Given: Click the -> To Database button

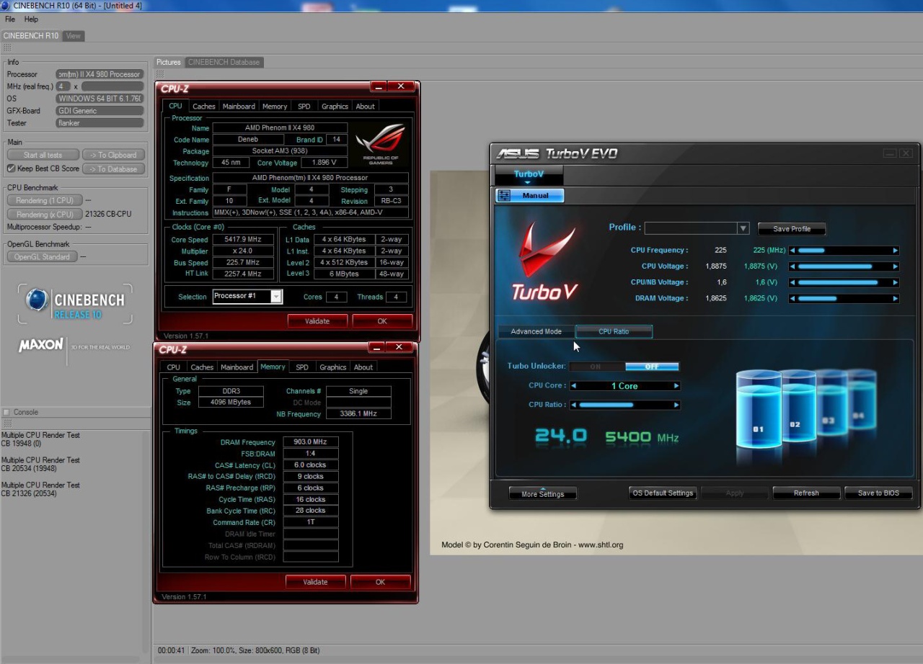Looking at the screenshot, I should pos(113,169).
